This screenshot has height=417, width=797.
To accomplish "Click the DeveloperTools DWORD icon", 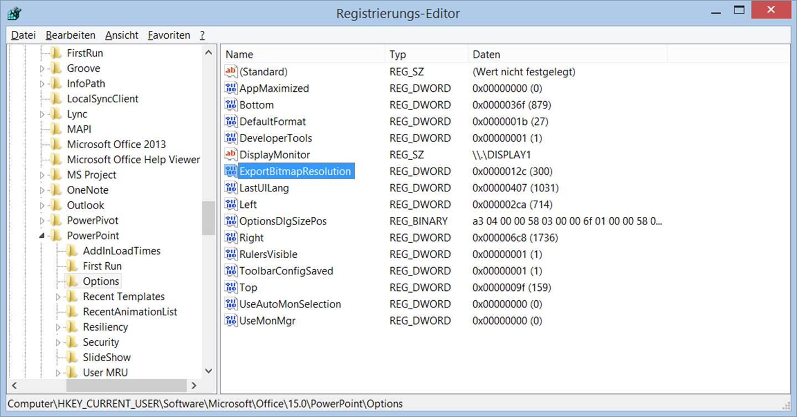I will click(x=231, y=138).
